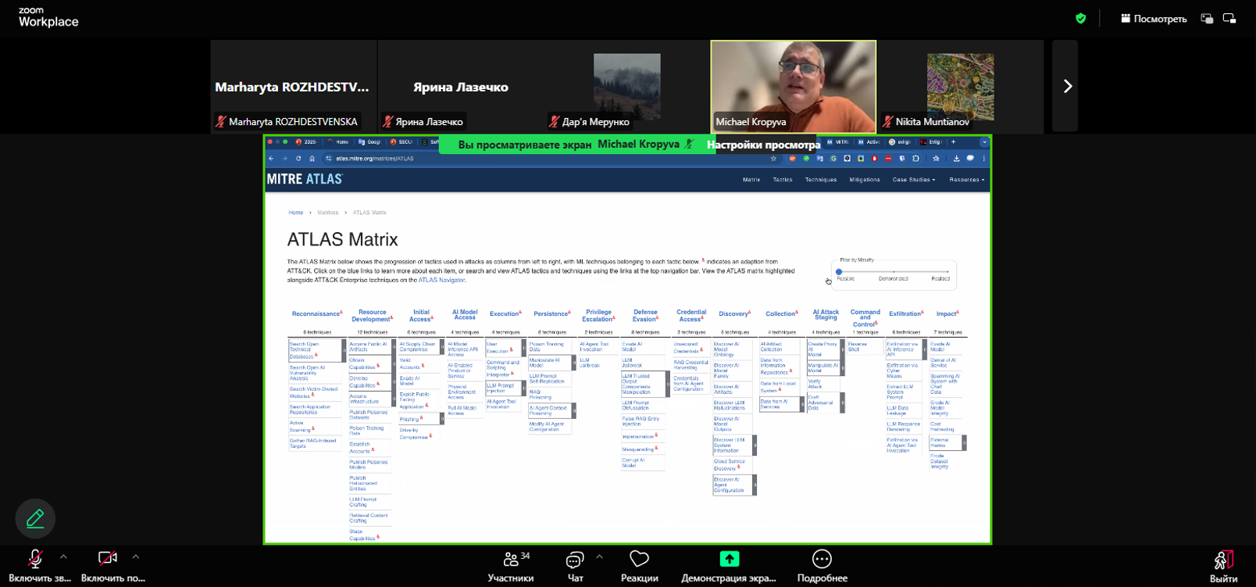Open the Reconnaissance tactic column header
This screenshot has height=587, width=1256.
(x=316, y=314)
